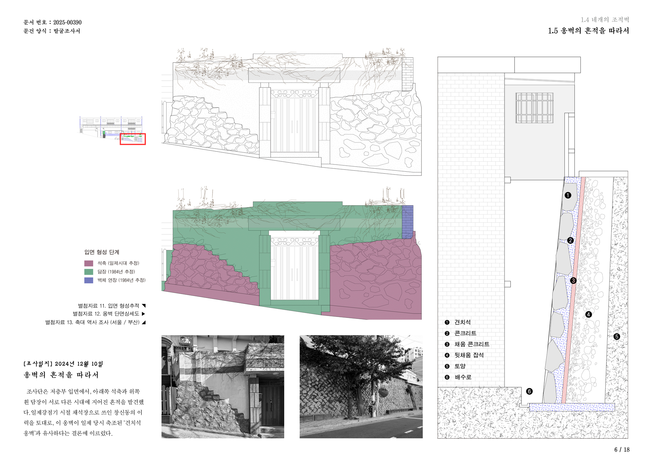The height and width of the screenshot is (462, 653).
Task: Click the 1.4 네개의 조적벽 section heading
Action: point(605,20)
